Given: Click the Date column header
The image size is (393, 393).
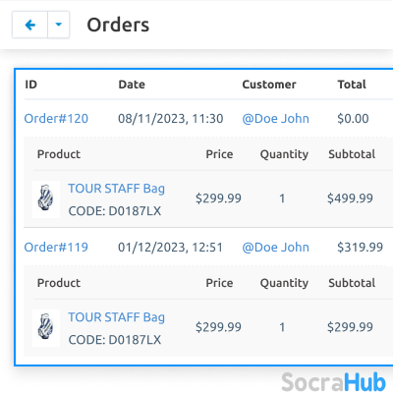Looking at the screenshot, I should (132, 84).
